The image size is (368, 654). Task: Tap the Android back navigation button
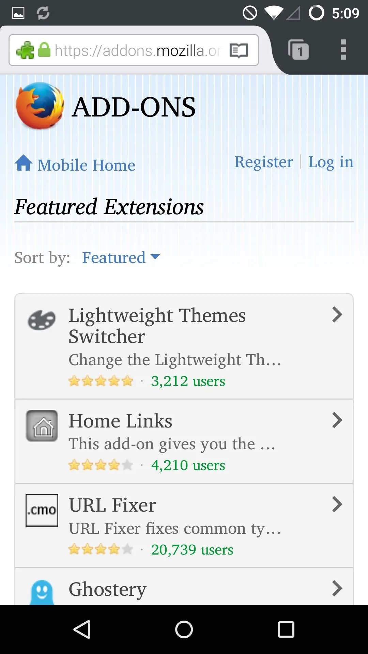(x=82, y=629)
